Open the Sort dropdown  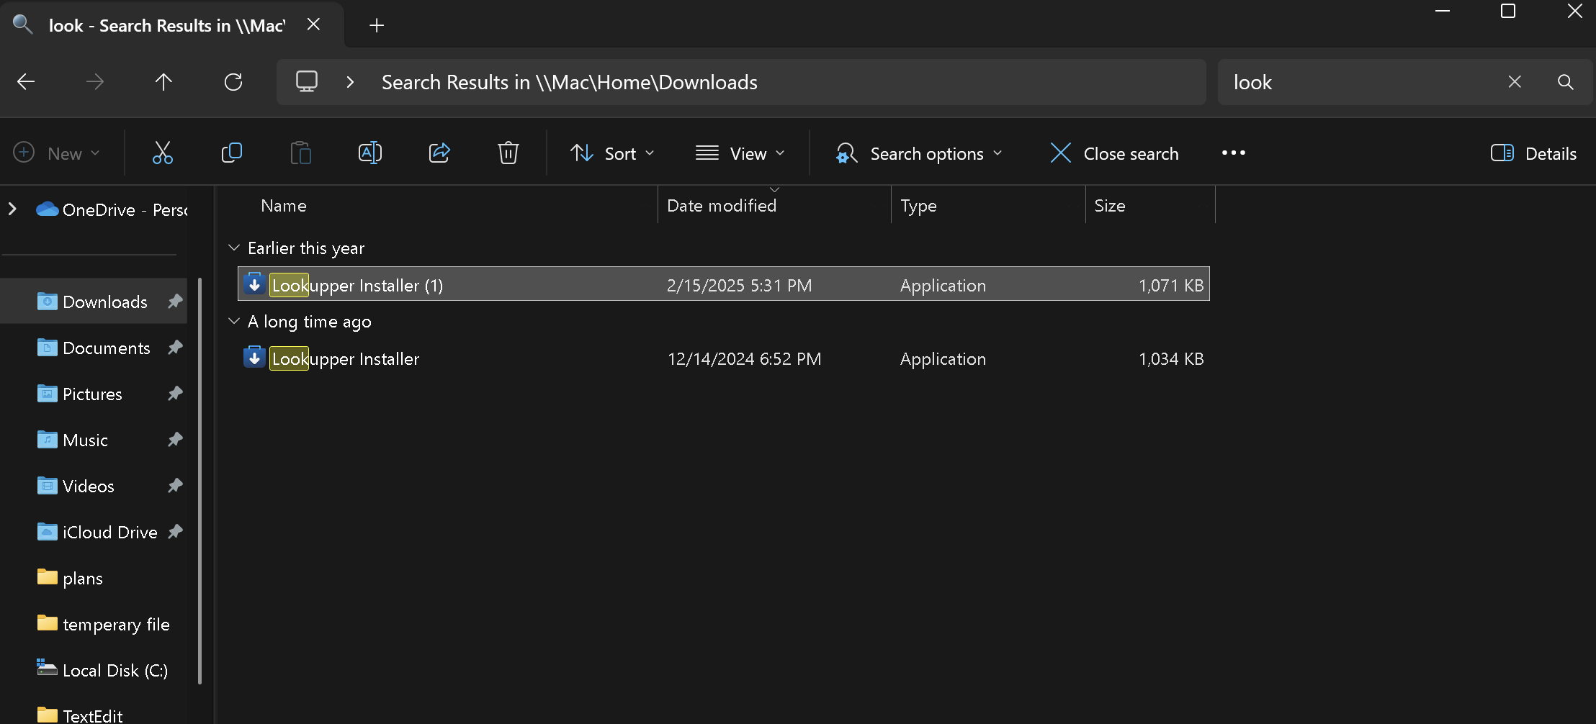point(613,153)
